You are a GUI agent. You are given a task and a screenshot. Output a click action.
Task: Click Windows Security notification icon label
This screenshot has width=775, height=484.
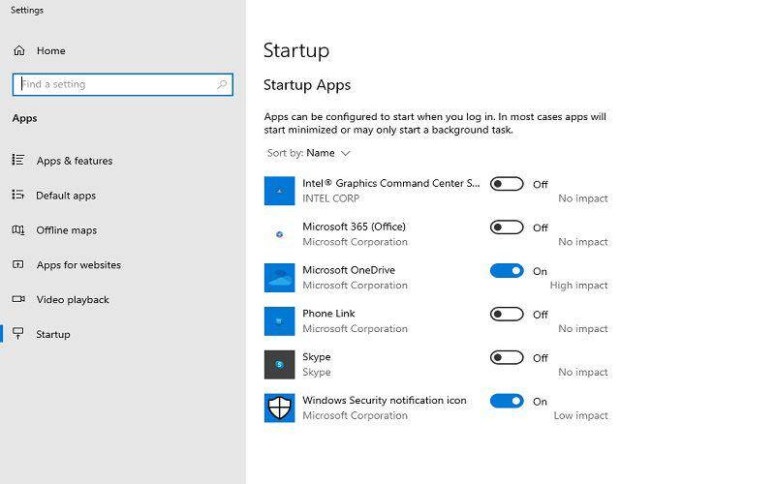(385, 401)
